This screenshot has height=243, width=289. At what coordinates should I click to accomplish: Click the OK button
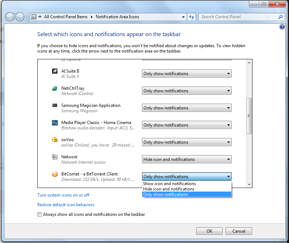(x=209, y=231)
